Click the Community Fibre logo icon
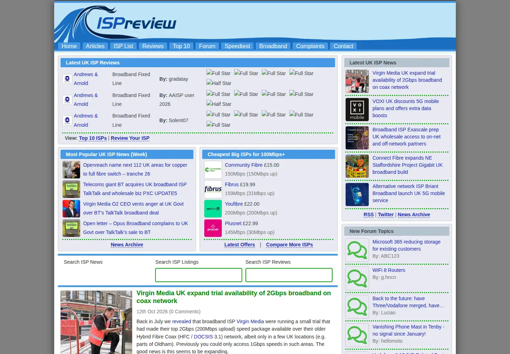Screen dimensions: 510x354 coord(213,170)
